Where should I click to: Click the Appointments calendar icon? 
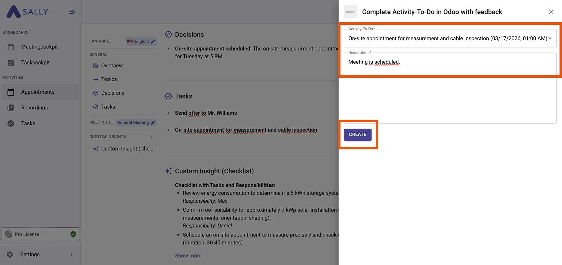click(11, 92)
